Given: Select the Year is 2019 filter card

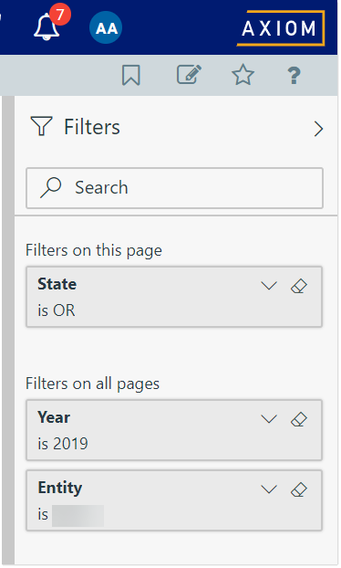Looking at the screenshot, I should (x=174, y=430).
